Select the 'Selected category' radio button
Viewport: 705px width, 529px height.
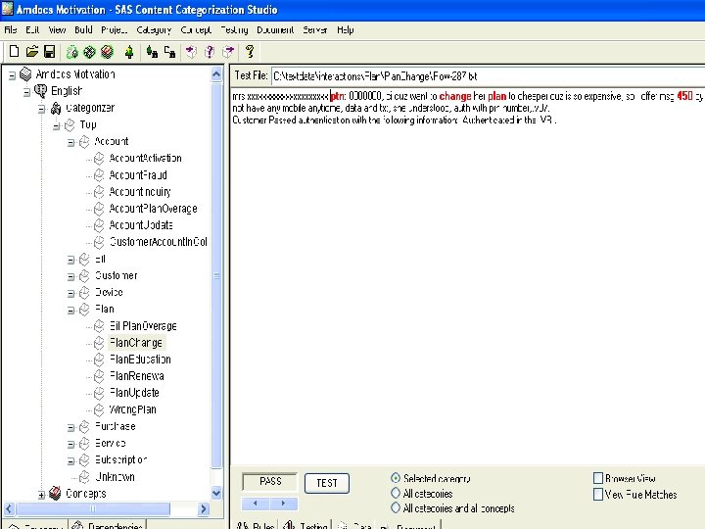(396, 478)
